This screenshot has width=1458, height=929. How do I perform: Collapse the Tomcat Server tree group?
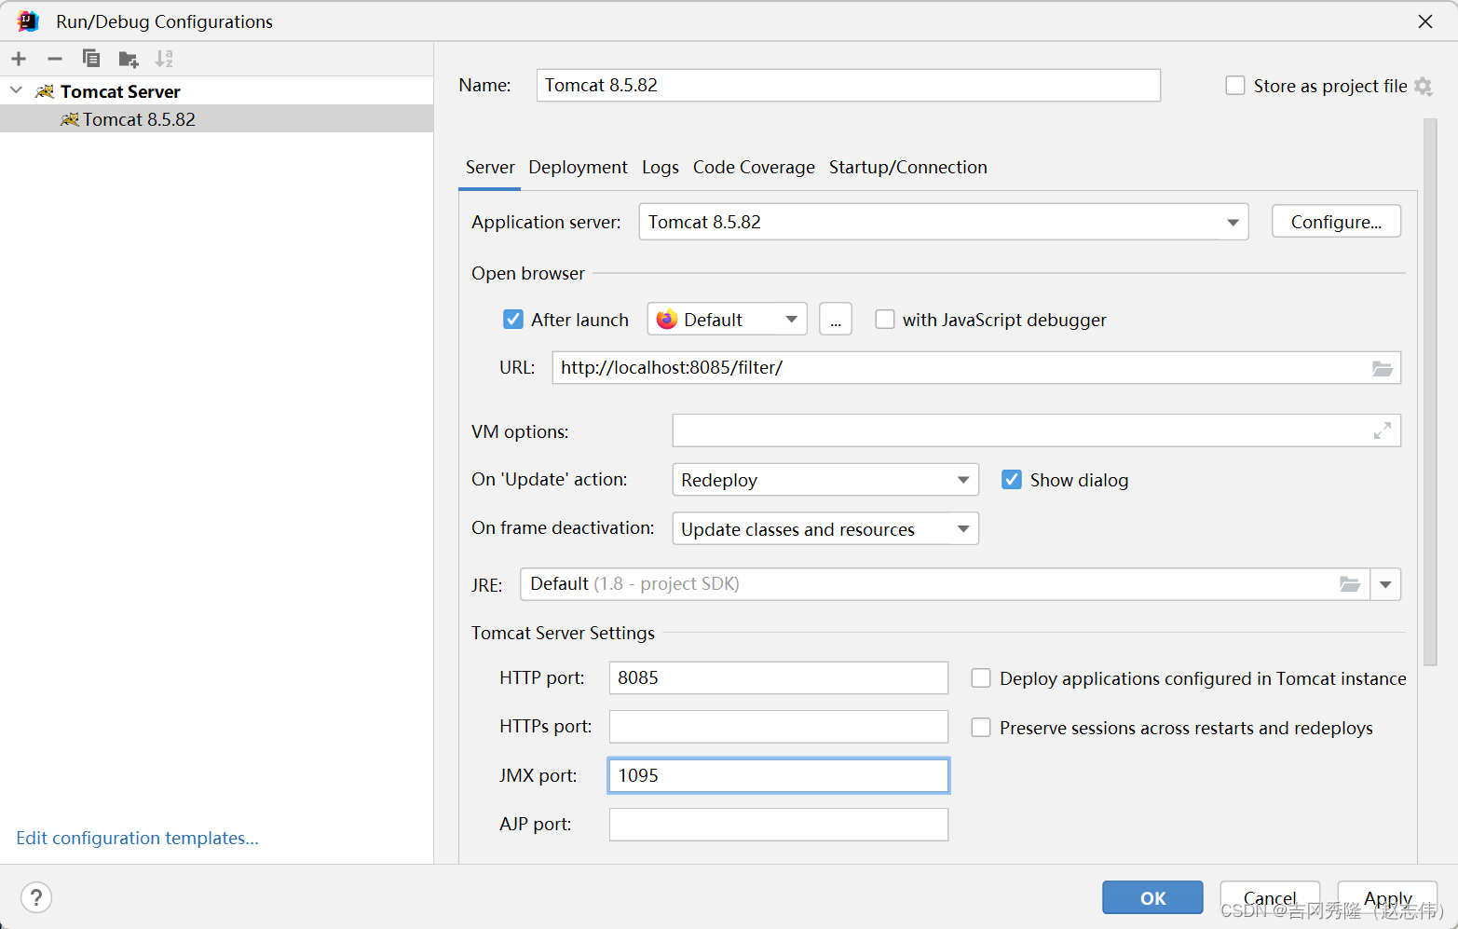coord(16,90)
